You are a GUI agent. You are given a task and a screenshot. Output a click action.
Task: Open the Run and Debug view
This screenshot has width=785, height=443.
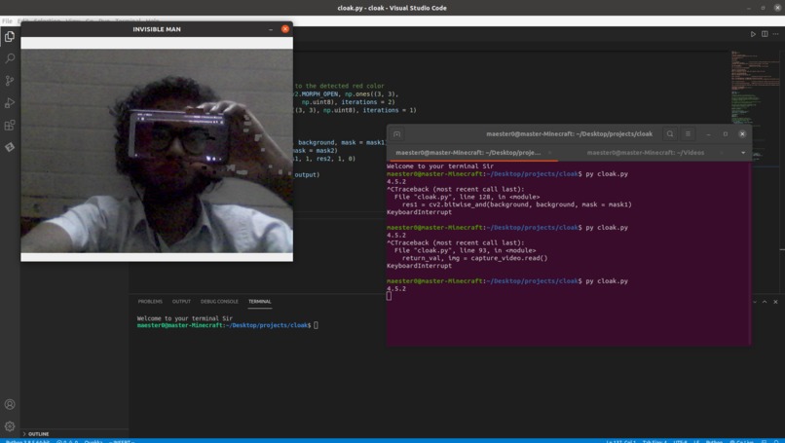10,102
